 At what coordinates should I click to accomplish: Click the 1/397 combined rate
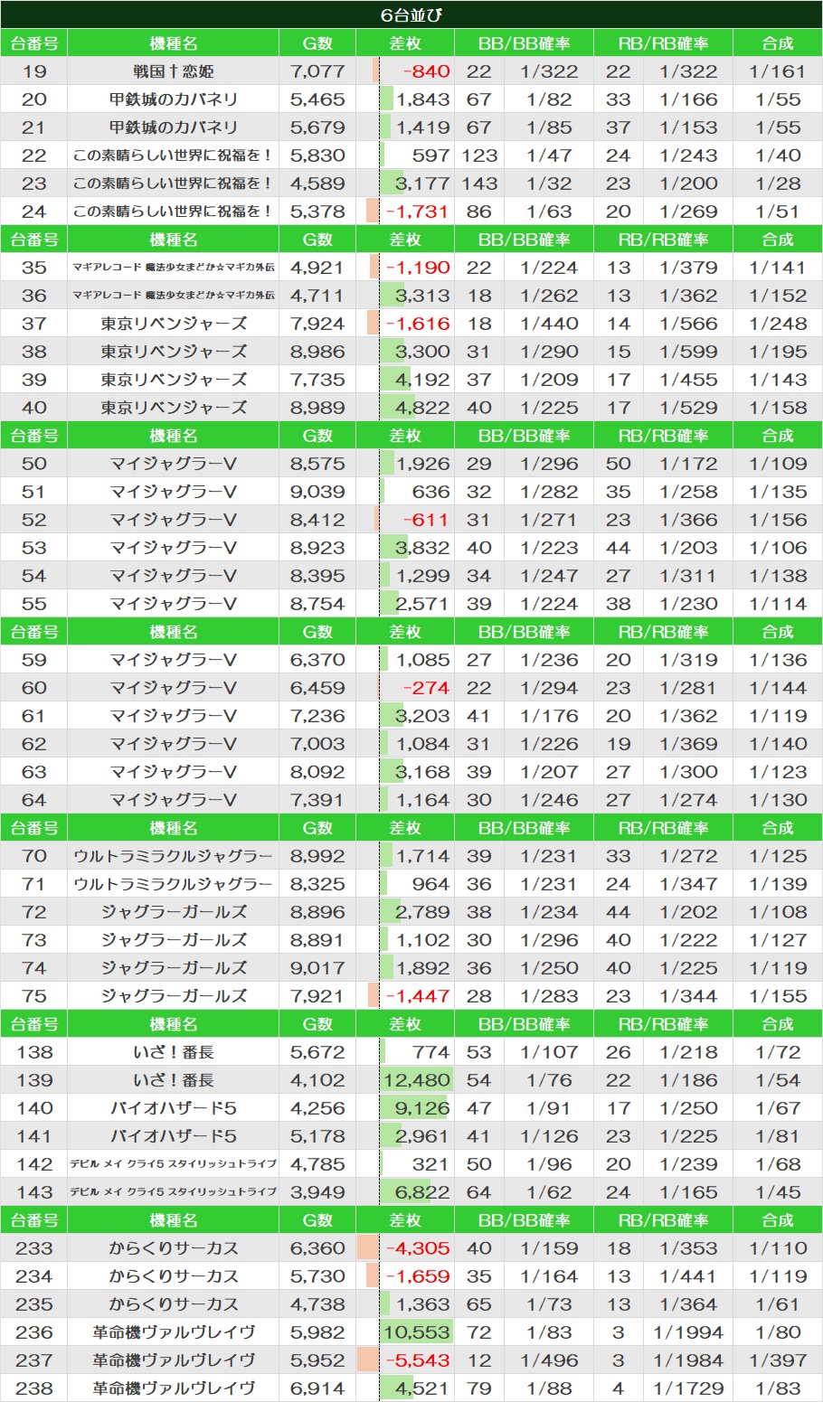point(778,1360)
